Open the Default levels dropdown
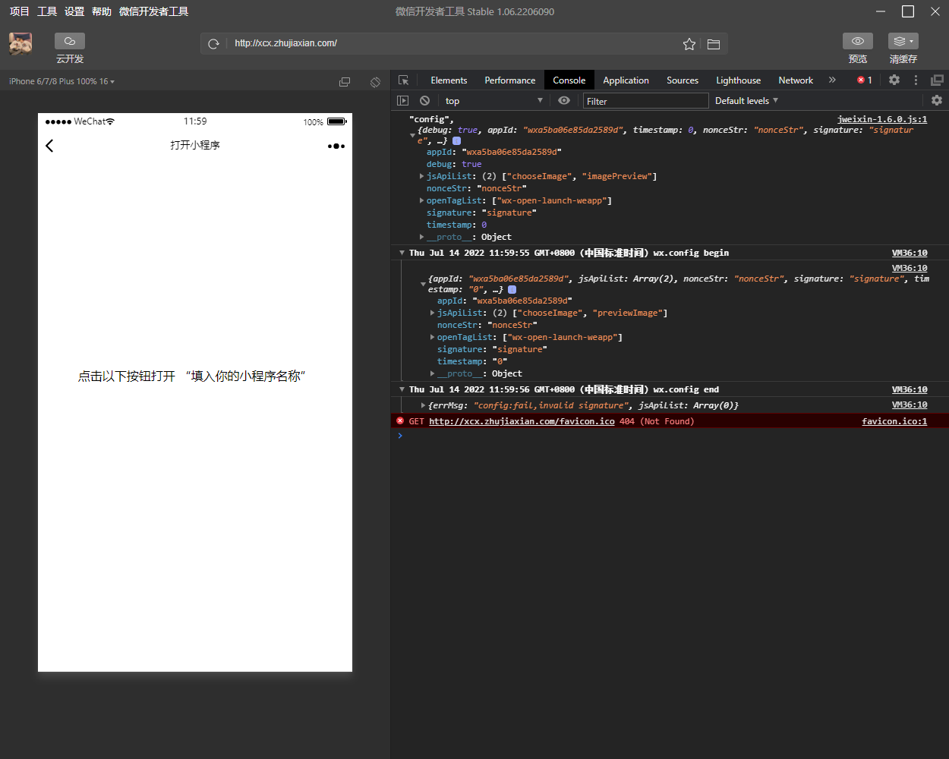Viewport: 949px width, 759px height. pos(746,100)
